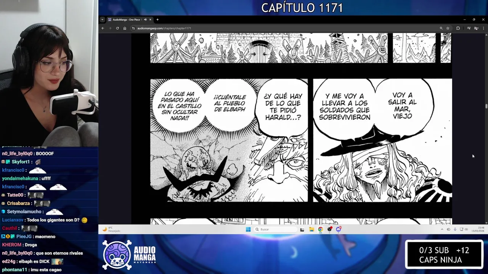Click manga panel with 'CUÉNTALE AL PUEBLO DE ELBAPH'
The height and width of the screenshot is (274, 488).
tap(229, 140)
